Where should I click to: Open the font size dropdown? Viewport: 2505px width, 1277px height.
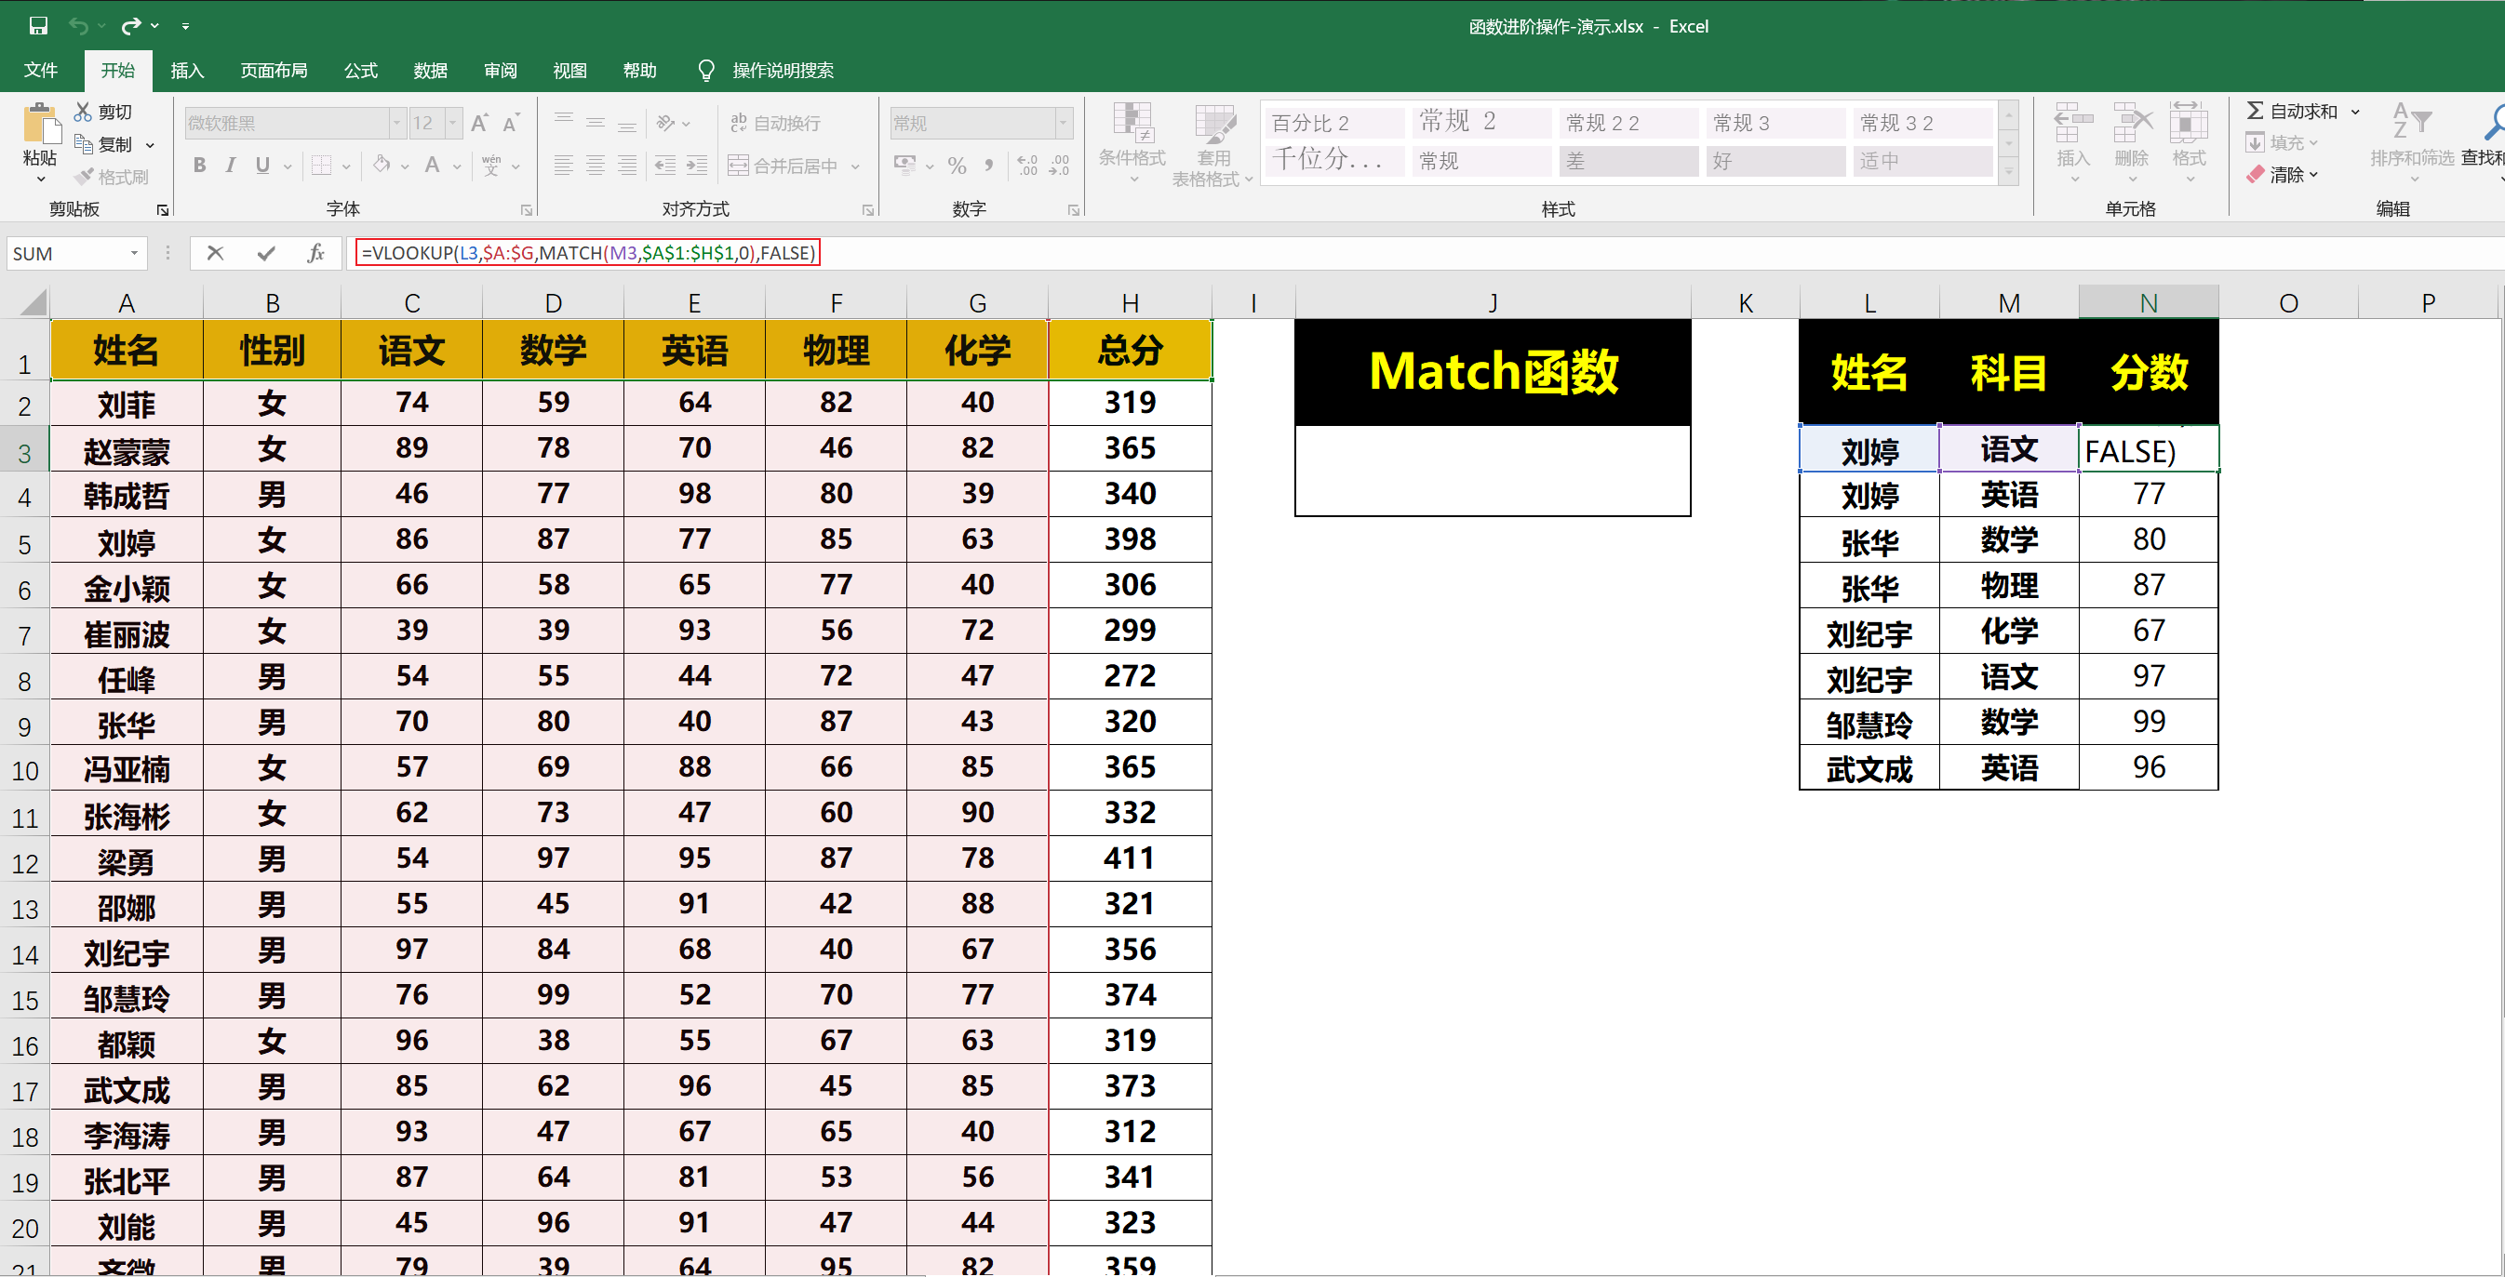(453, 124)
